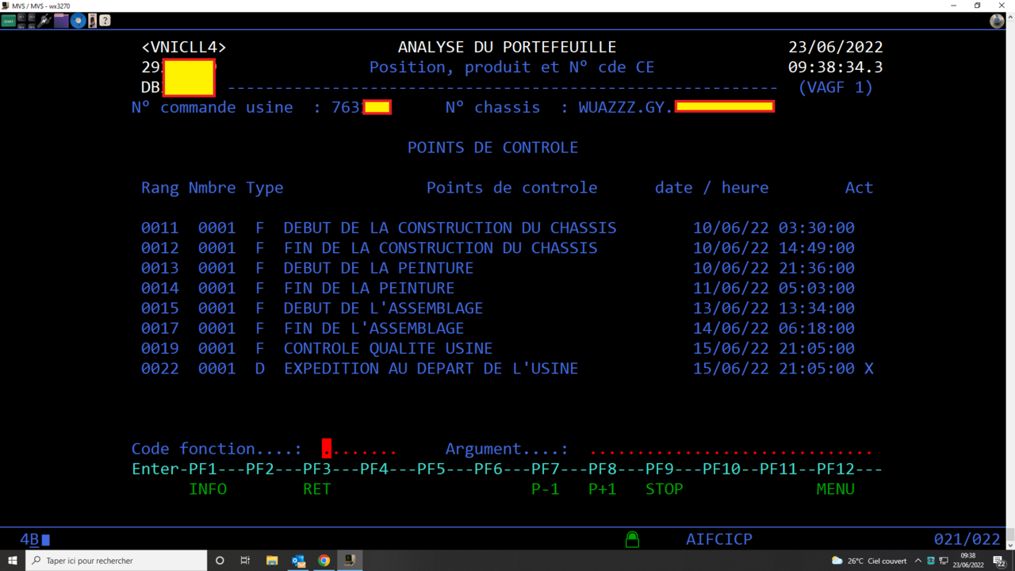Viewport: 1015px width, 571px height.
Task: Open the PF keys keypad icon
Action: coord(26,21)
